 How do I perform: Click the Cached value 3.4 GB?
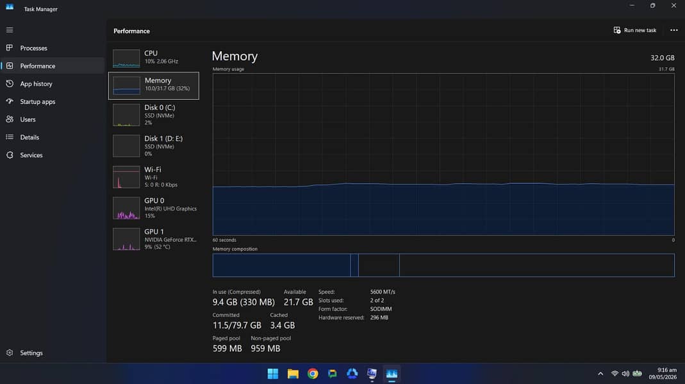[x=282, y=325]
